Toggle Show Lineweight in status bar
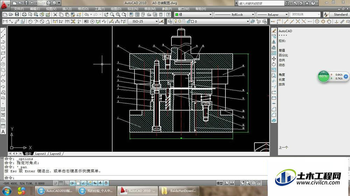Image resolution: width=350 pixels, height=196 pixels. coord(100,183)
